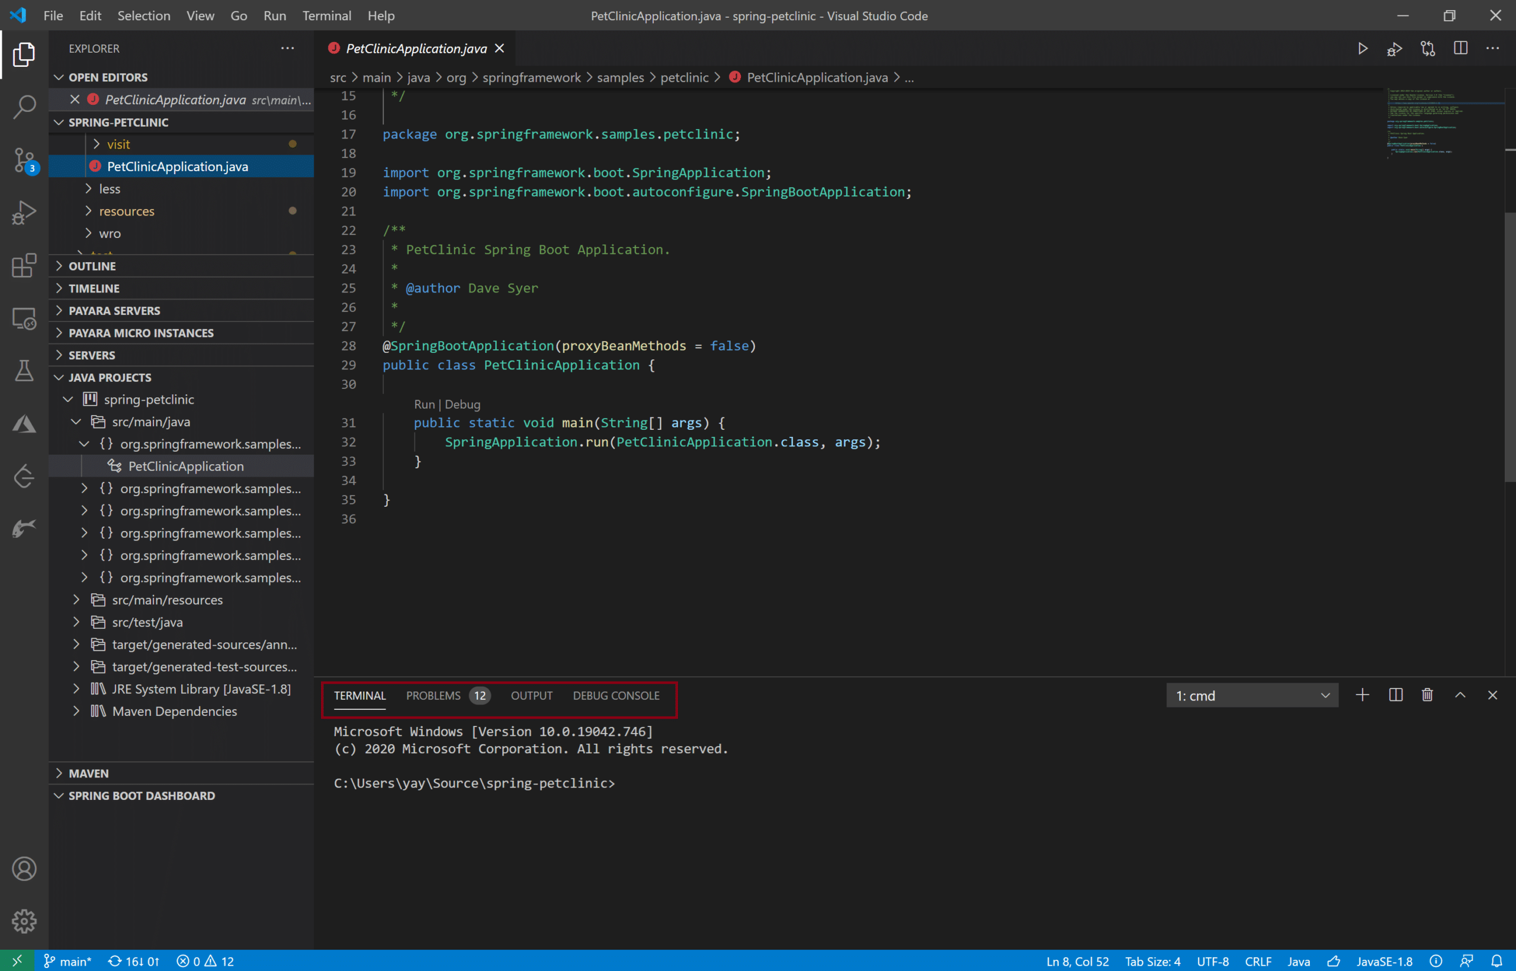Switch to the OUTPUT tab
The image size is (1516, 971).
(x=532, y=696)
